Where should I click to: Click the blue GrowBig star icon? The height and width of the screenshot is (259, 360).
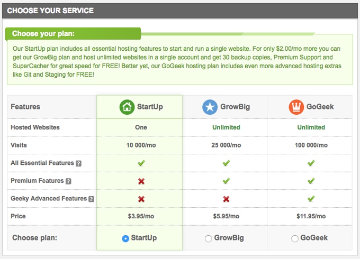pyautogui.click(x=210, y=107)
